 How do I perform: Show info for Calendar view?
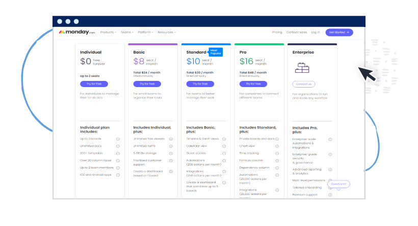[x=224, y=146]
